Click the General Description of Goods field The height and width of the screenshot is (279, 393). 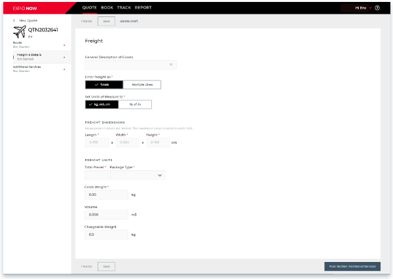point(130,65)
